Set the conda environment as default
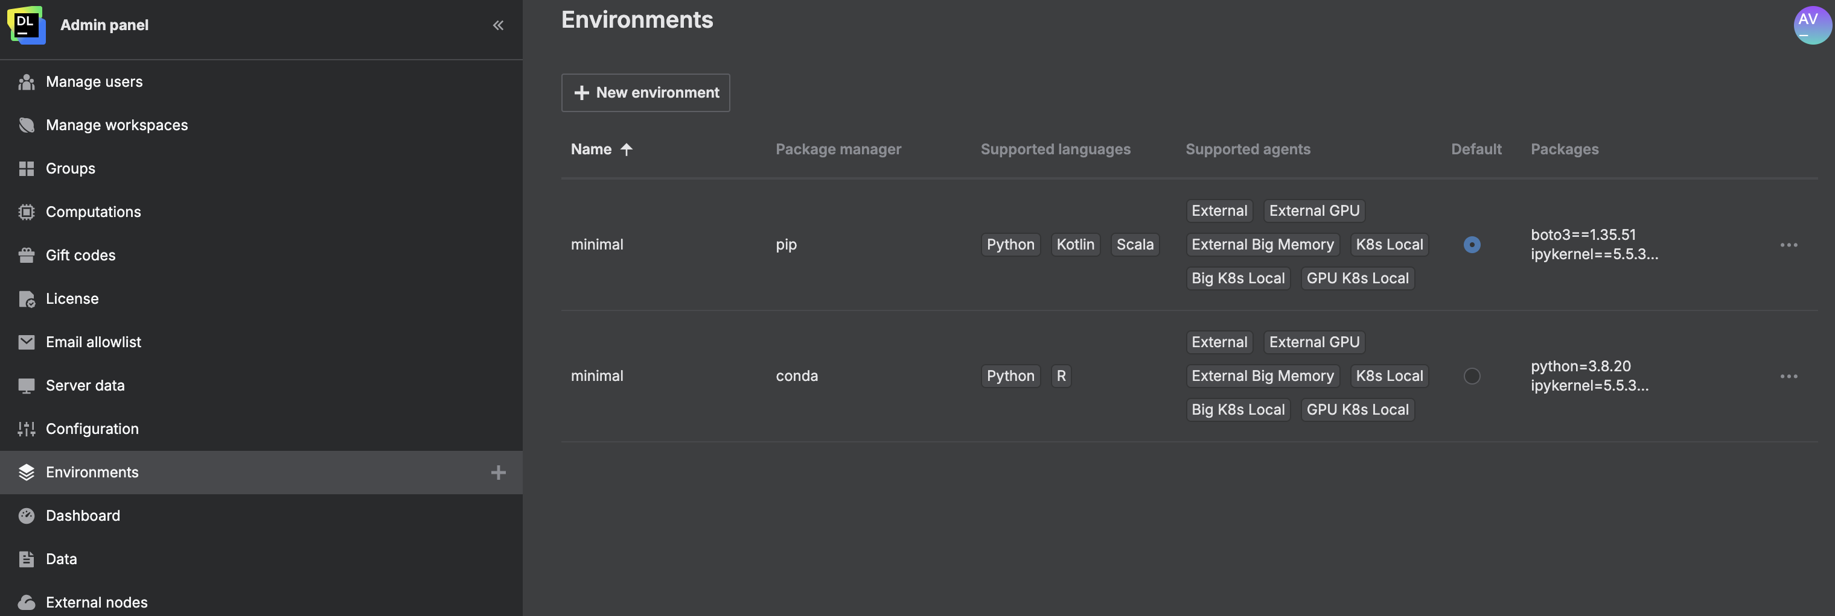Image resolution: width=1835 pixels, height=616 pixels. [1472, 376]
